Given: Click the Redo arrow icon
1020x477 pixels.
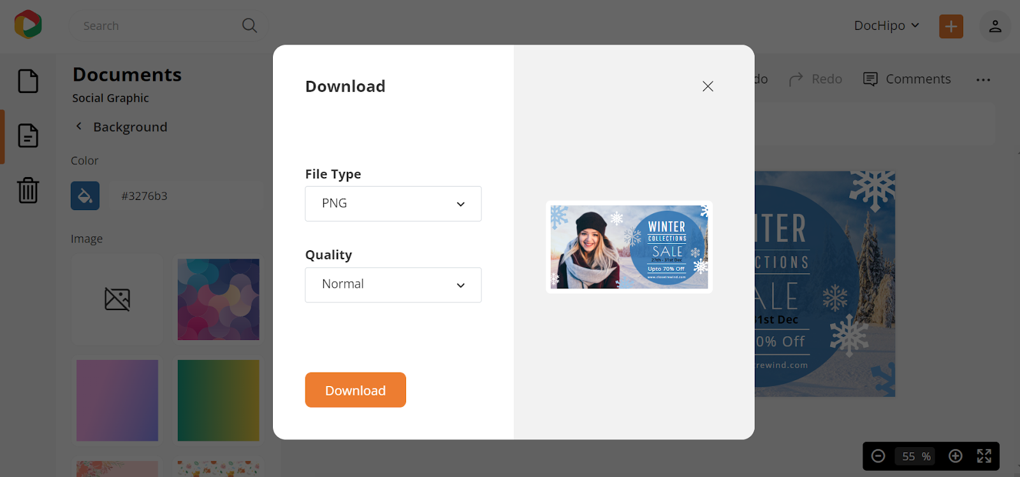Looking at the screenshot, I should 796,79.
